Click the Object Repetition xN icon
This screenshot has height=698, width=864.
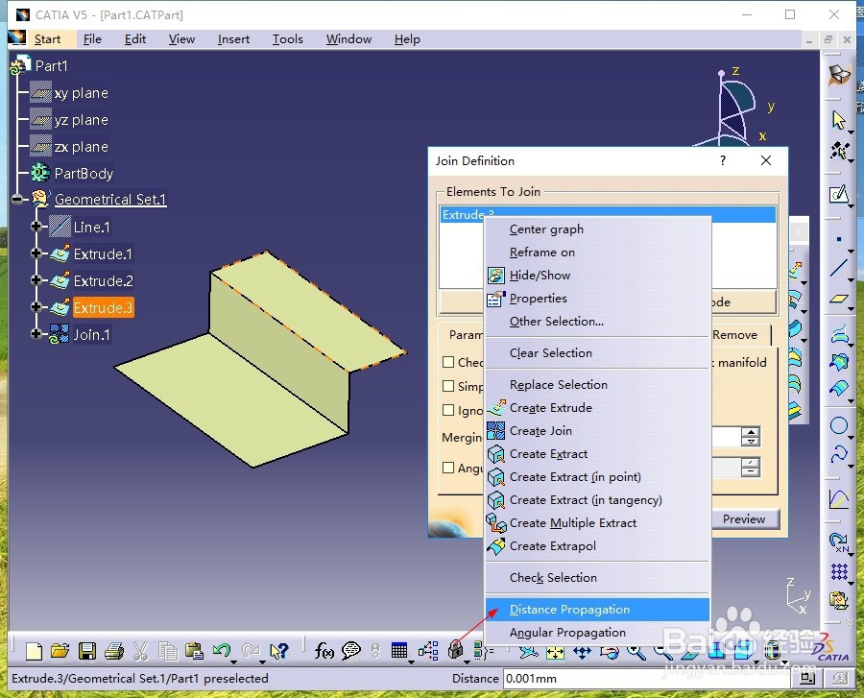click(839, 542)
